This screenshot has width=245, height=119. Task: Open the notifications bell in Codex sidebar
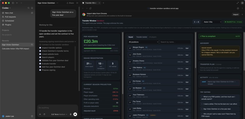click(x=32, y=8)
